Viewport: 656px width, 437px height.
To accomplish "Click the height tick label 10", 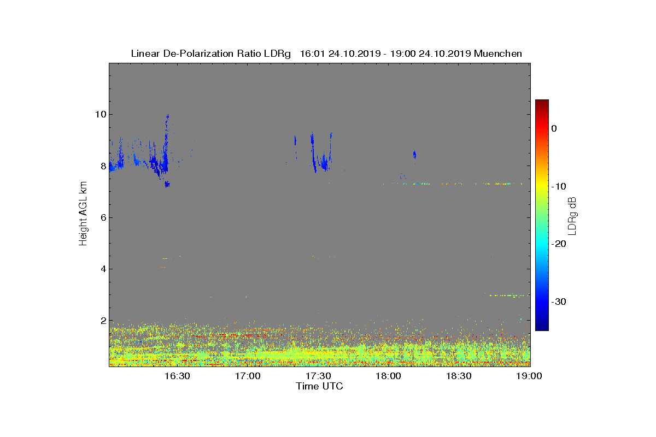I will click(100, 114).
